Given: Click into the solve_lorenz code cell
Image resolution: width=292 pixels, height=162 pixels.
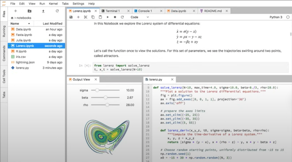Looking at the screenshot, I should pos(191,67).
